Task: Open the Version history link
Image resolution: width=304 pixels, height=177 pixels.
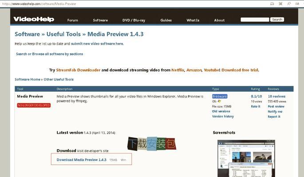Action: pos(223,116)
